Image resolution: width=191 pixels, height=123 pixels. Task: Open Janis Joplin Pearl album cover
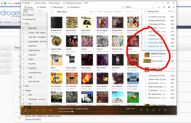(102, 60)
